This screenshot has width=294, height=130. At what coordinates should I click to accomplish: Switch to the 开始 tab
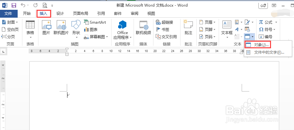click(x=26, y=14)
